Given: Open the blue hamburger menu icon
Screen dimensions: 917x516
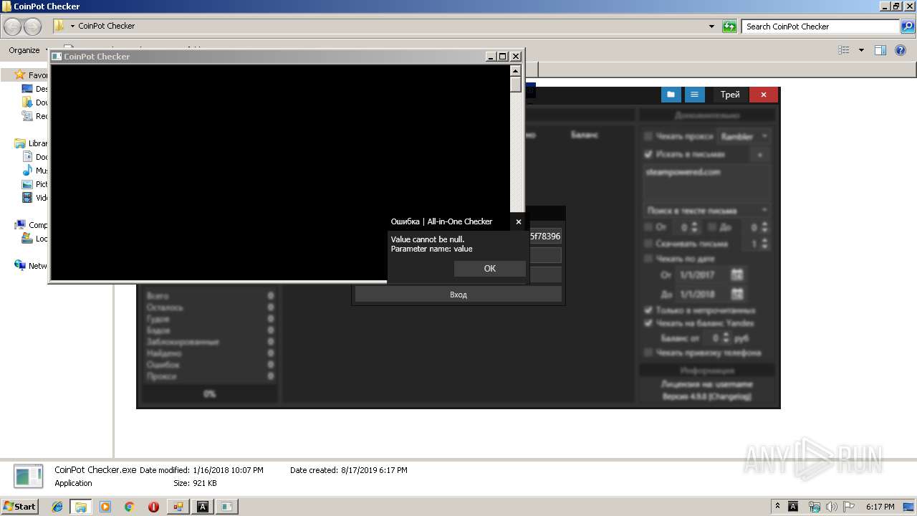Looking at the screenshot, I should (694, 95).
